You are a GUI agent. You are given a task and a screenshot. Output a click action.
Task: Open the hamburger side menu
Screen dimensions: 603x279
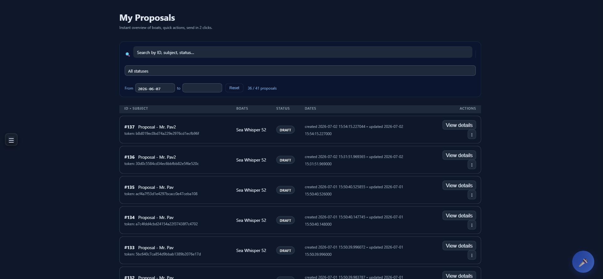11,140
